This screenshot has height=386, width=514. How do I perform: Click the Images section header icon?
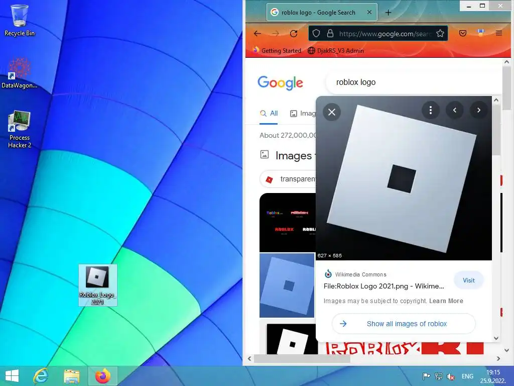point(265,155)
